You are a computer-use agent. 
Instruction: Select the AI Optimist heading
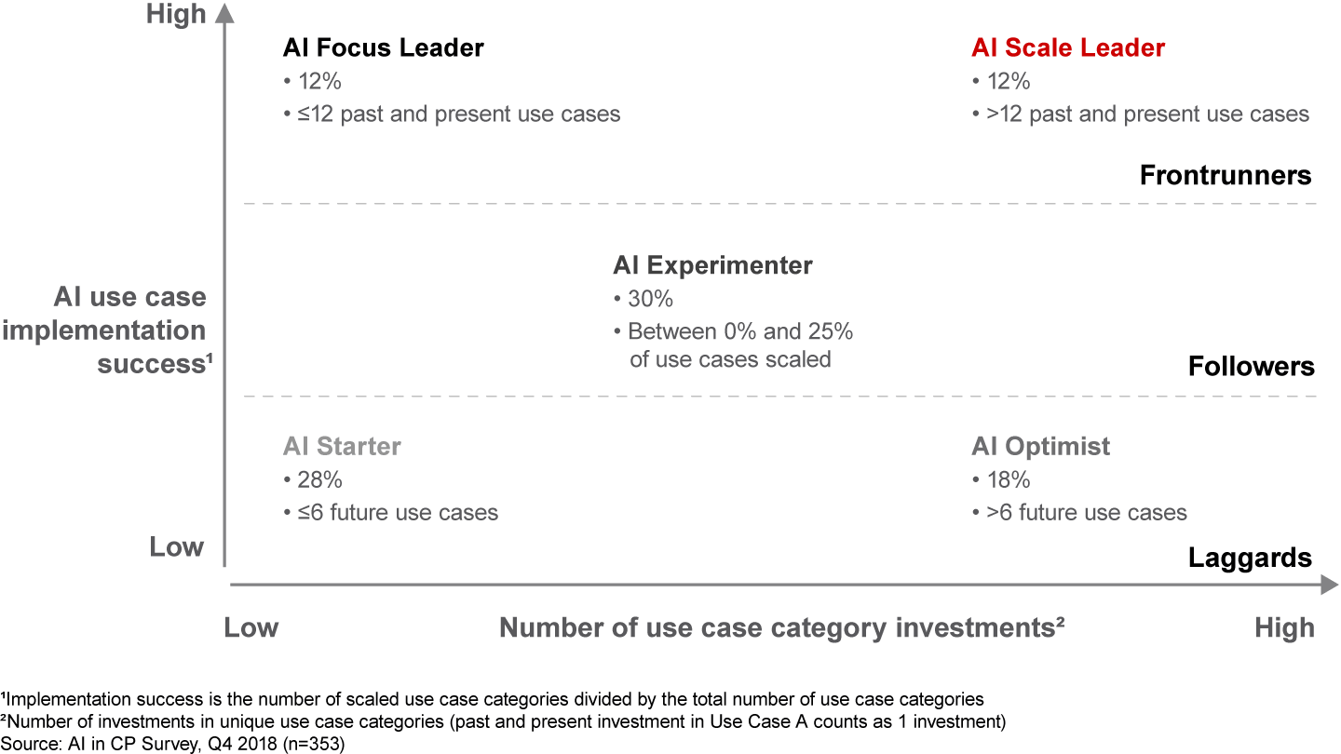(x=1040, y=447)
